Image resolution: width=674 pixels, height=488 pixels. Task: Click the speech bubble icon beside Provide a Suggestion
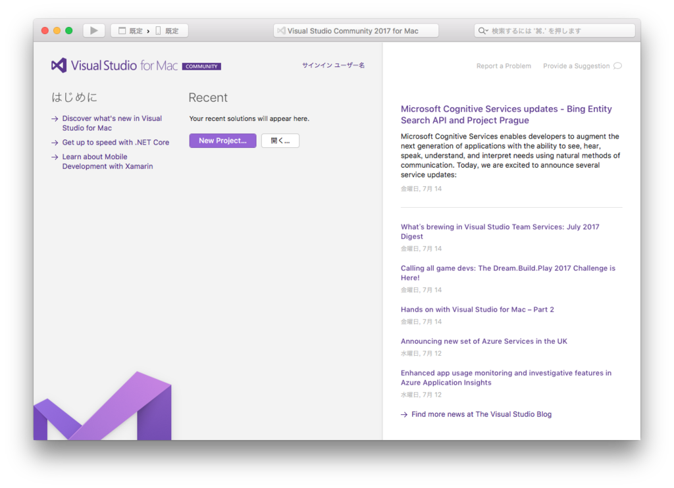[x=617, y=66]
